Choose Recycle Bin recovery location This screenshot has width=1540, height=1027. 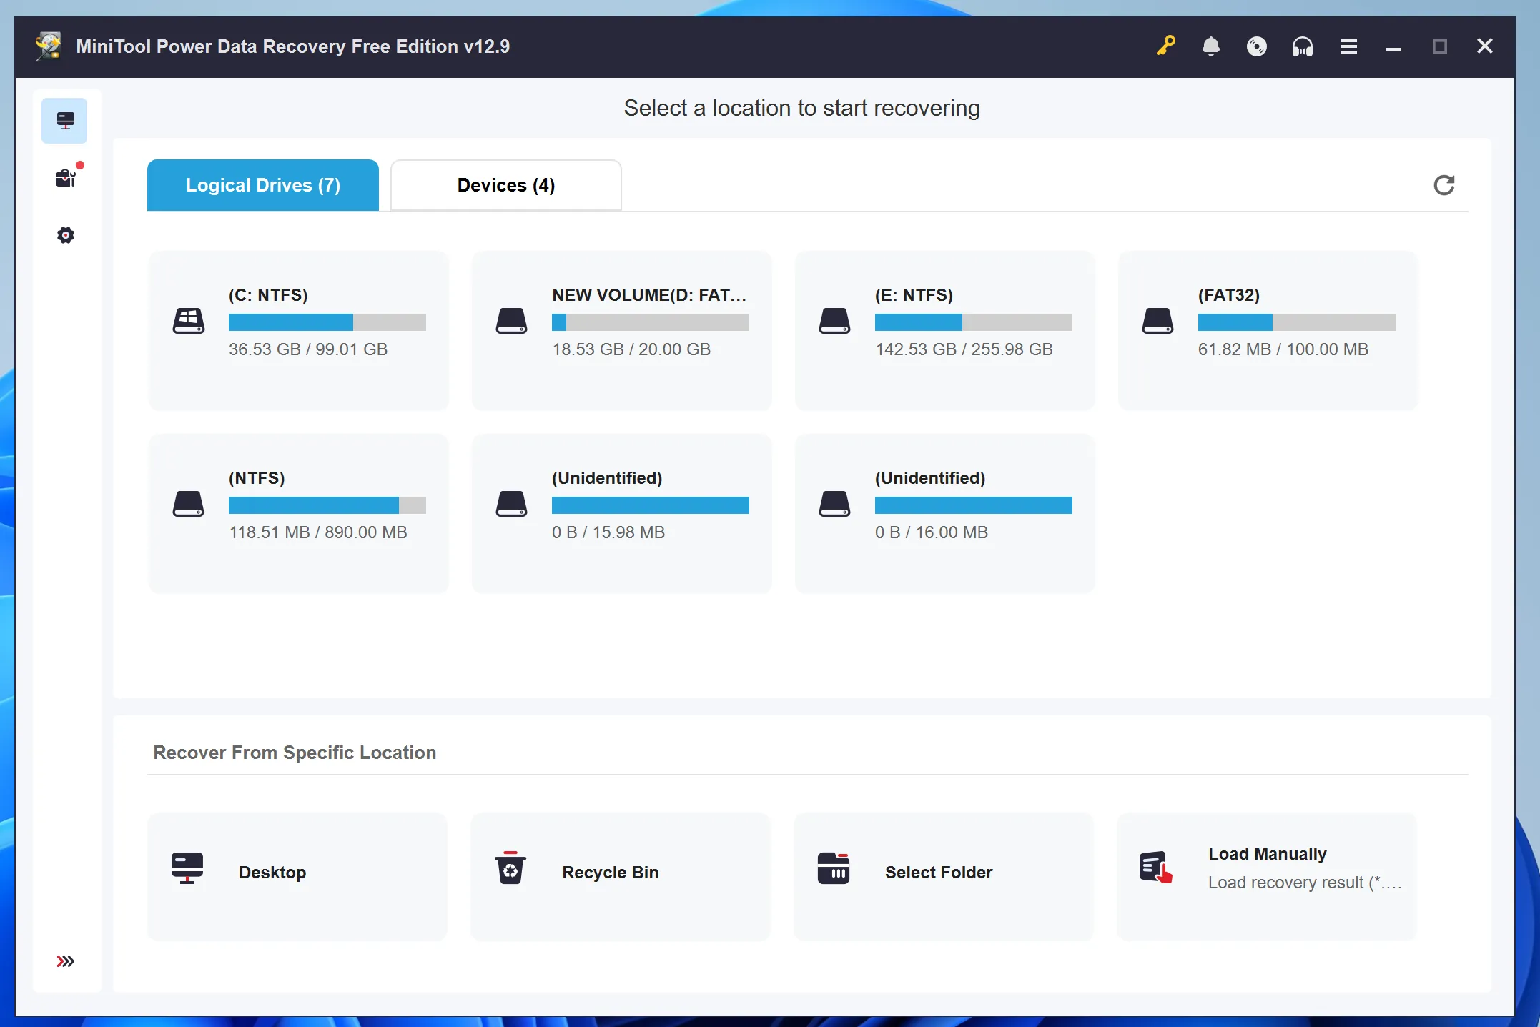tap(621, 876)
